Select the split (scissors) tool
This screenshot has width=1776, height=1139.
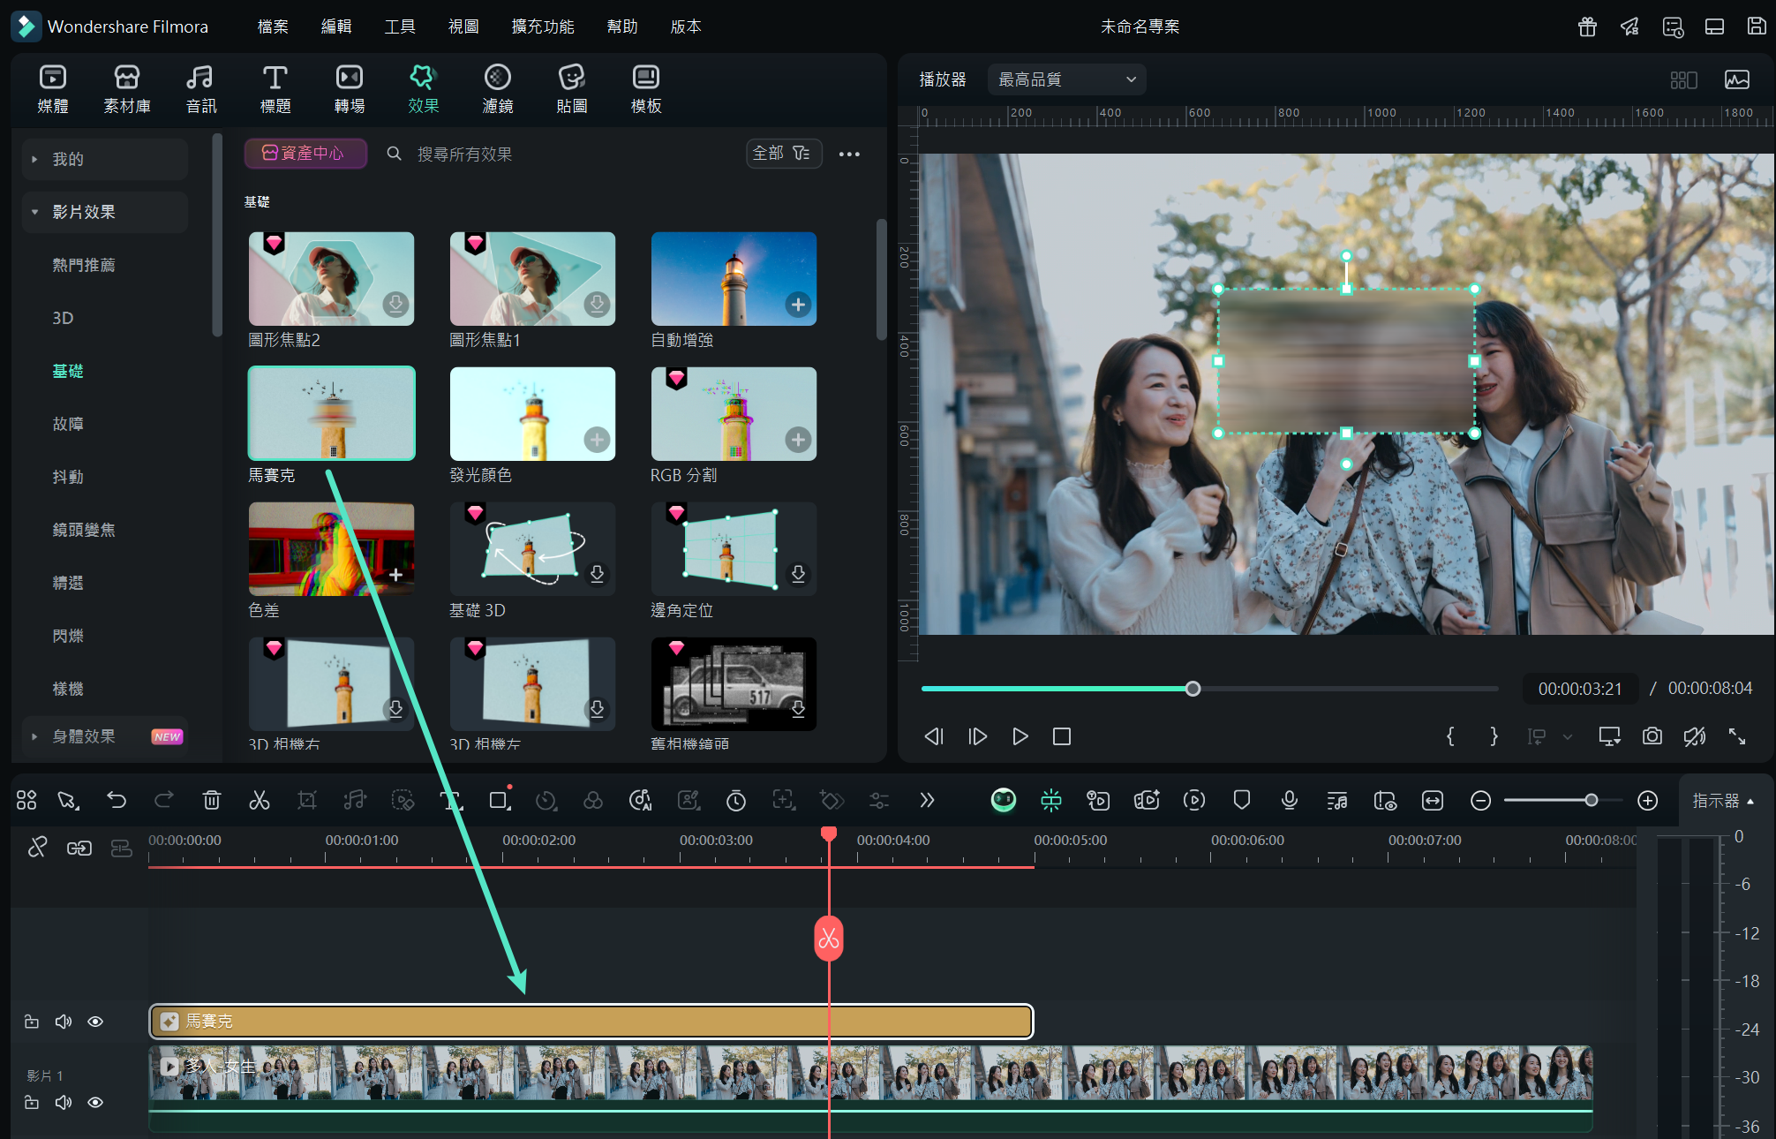coord(259,800)
